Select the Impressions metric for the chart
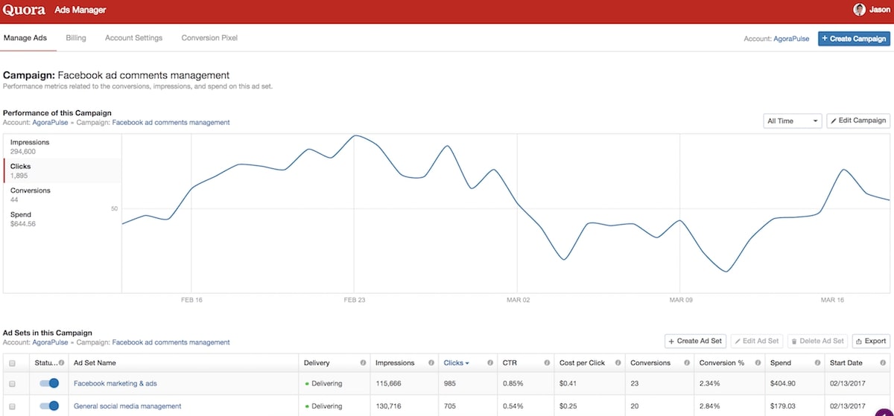The image size is (894, 416). coord(63,147)
